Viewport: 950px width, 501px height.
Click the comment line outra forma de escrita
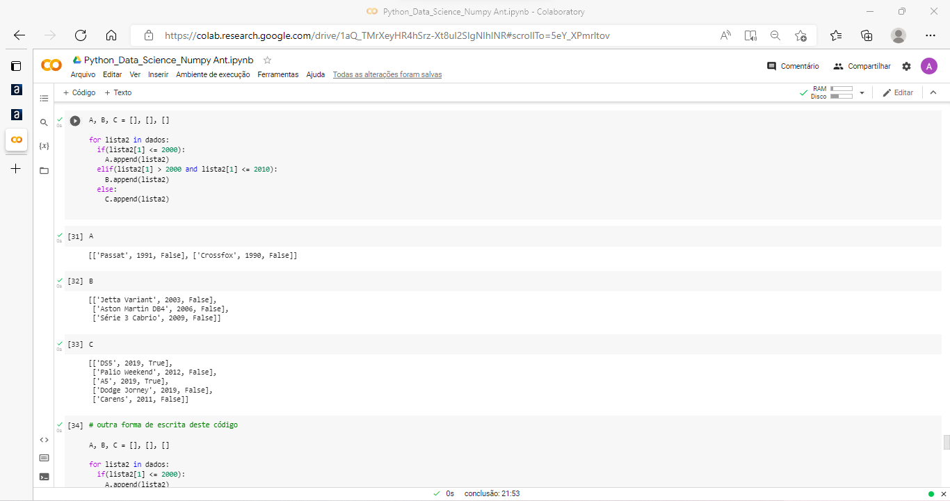163,425
